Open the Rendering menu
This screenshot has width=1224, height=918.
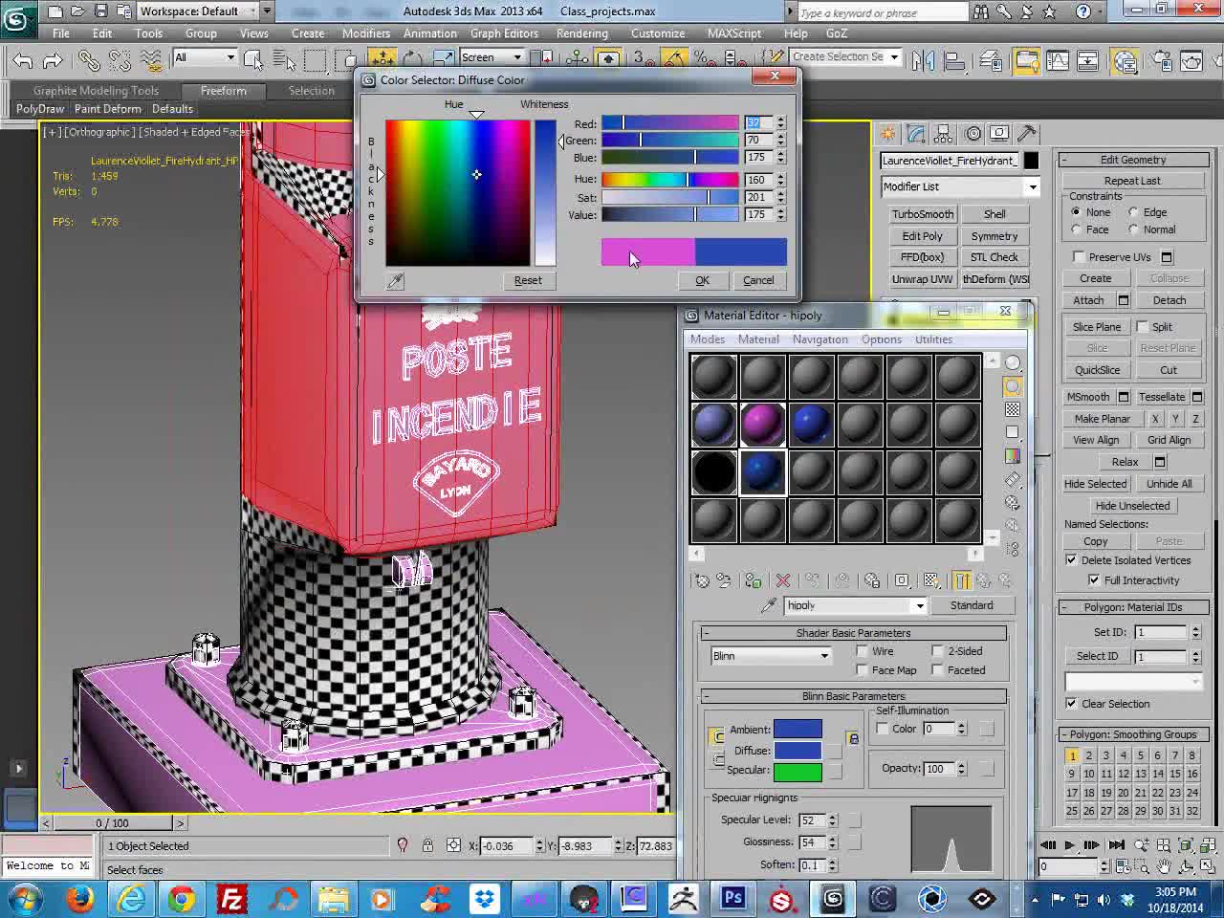pos(582,33)
